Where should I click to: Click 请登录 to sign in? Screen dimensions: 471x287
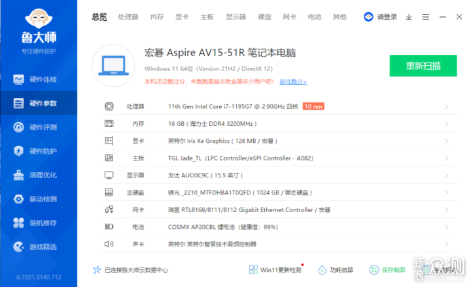tap(387, 17)
